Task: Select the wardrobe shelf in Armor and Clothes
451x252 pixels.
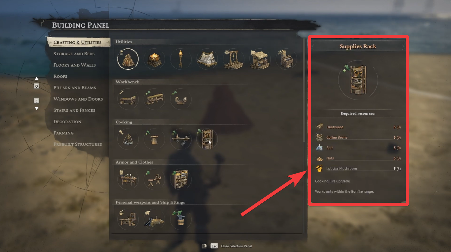Action: pyautogui.click(x=181, y=179)
